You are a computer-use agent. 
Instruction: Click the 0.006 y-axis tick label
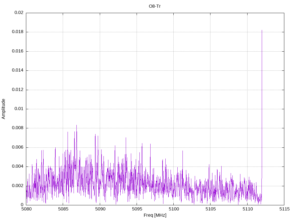[x=18, y=147]
